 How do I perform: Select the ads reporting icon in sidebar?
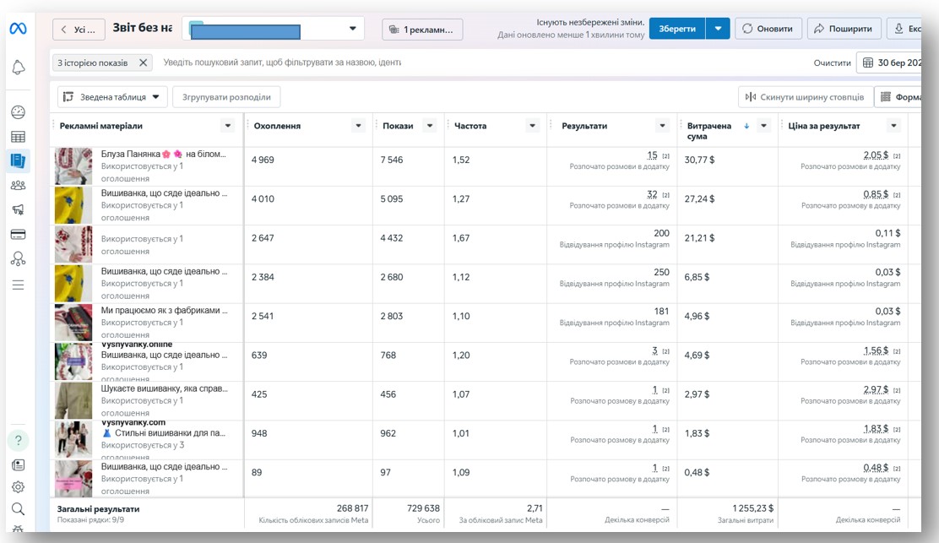point(19,160)
